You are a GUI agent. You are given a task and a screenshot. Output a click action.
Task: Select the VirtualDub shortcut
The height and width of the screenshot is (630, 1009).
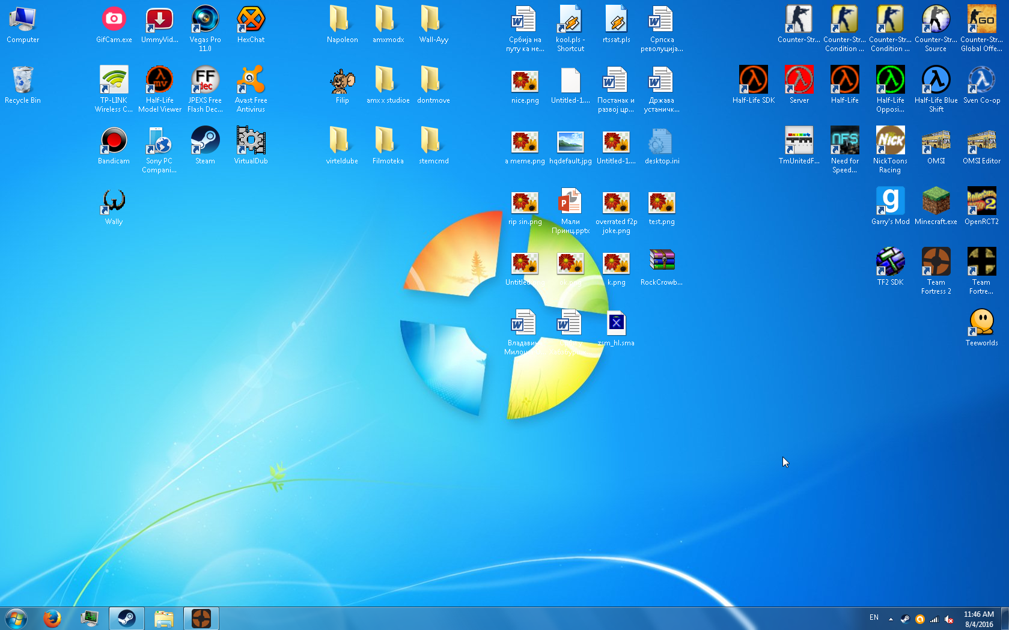pos(251,146)
